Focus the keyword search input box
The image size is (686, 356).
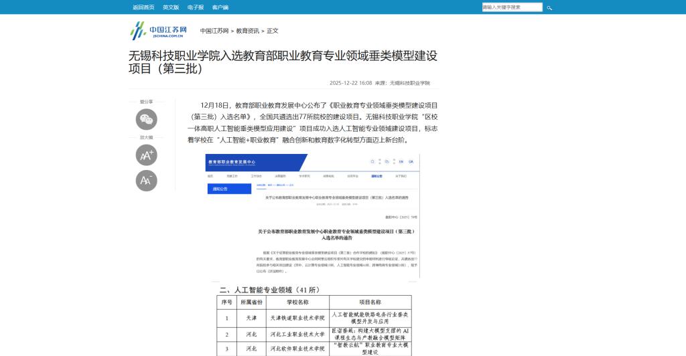point(512,7)
